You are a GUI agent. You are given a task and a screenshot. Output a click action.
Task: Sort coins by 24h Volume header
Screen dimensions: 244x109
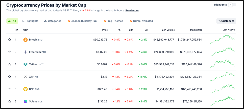click(x=168, y=30)
